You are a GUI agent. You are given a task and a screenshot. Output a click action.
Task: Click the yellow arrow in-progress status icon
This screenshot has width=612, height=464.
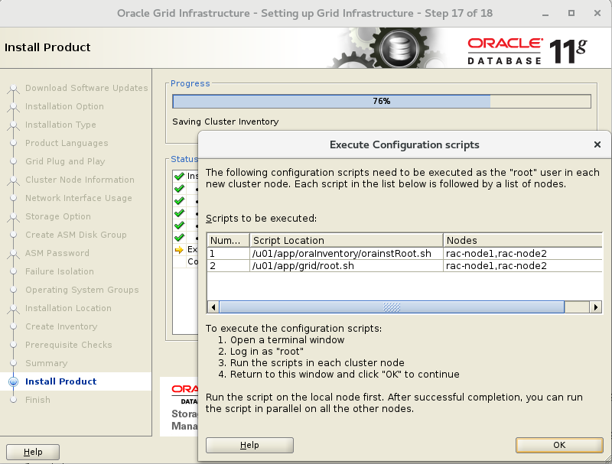point(179,250)
